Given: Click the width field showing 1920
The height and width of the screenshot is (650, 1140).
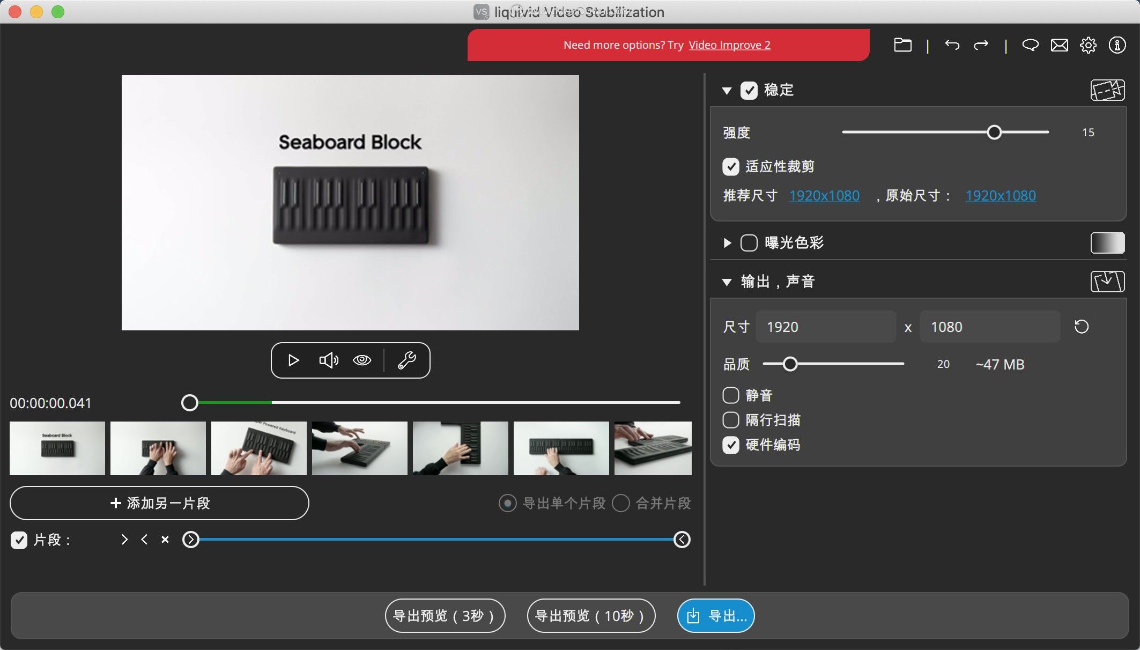Looking at the screenshot, I should pyautogui.click(x=826, y=327).
